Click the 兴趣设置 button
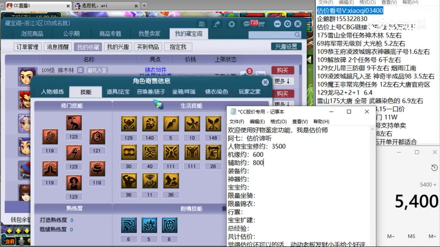The width and height of the screenshot is (440, 247). pos(286,46)
